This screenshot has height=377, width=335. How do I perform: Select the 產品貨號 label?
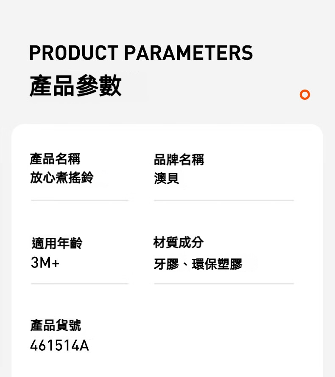56,325
